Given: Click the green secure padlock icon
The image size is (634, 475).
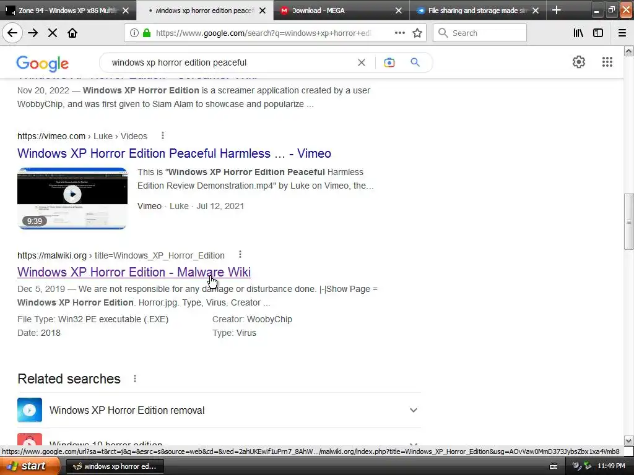Looking at the screenshot, I should point(146,33).
